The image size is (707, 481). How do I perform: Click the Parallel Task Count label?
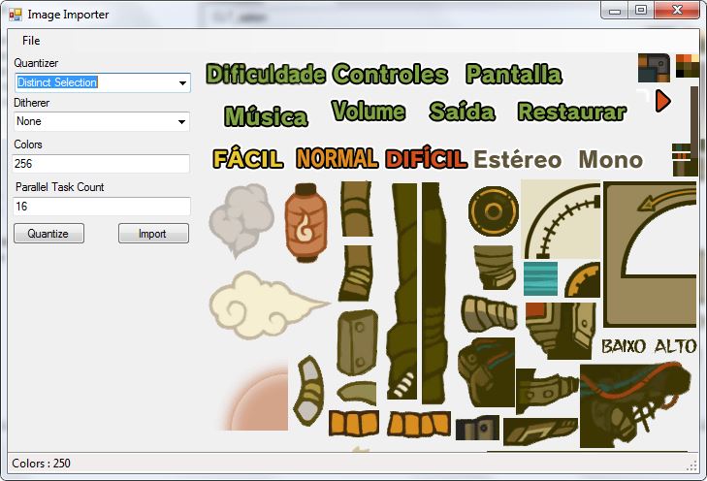point(59,187)
